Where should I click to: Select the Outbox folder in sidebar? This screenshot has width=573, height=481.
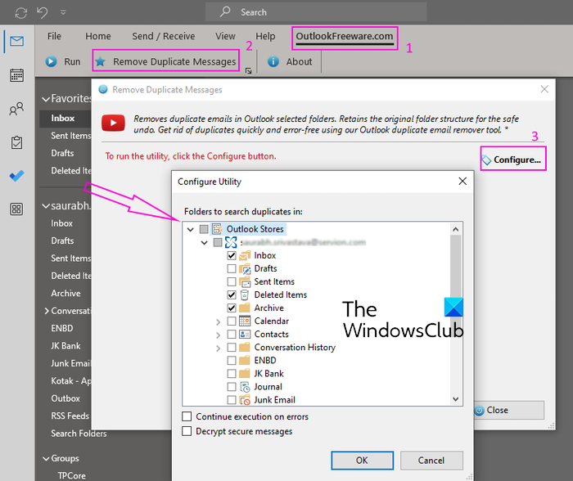tap(65, 398)
